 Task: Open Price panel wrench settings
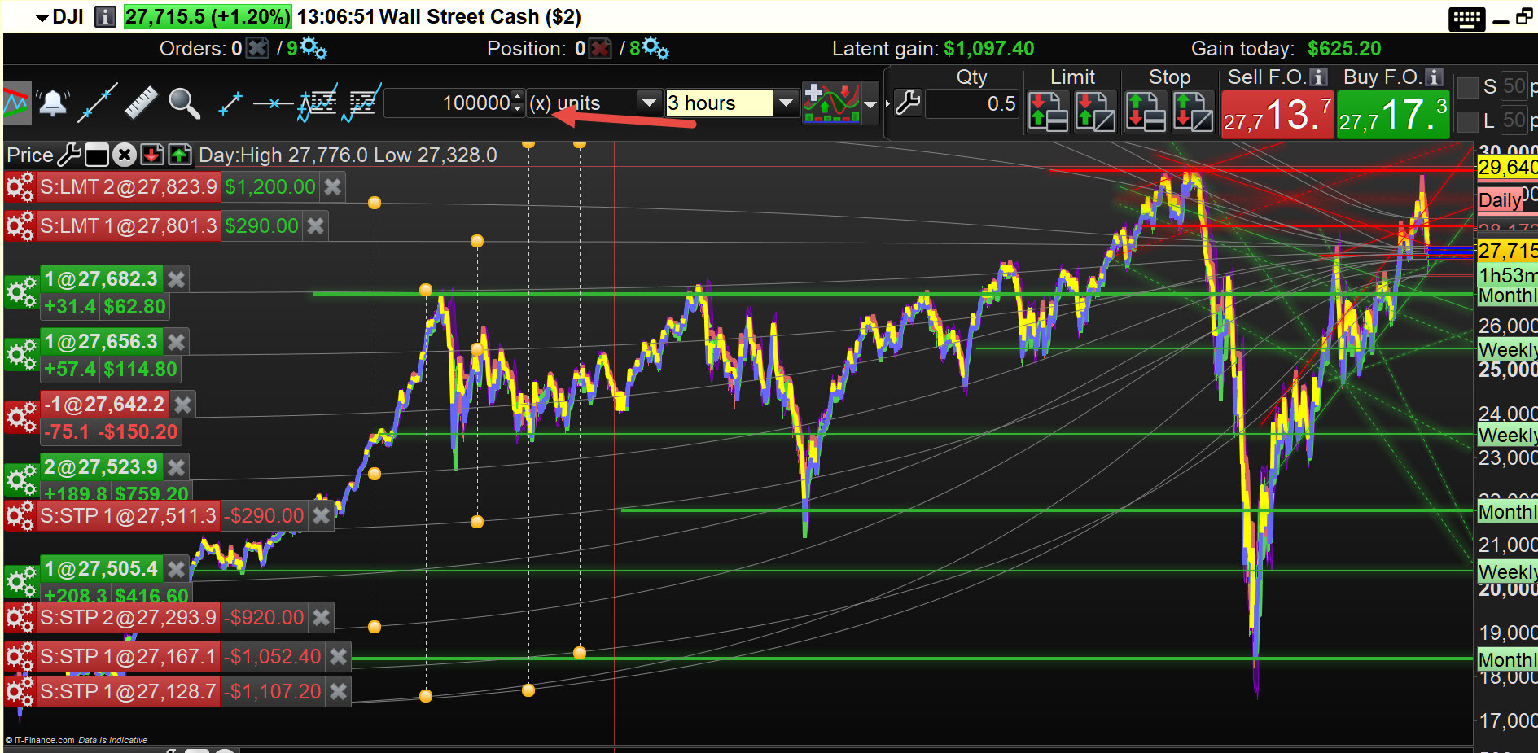pyautogui.click(x=69, y=155)
